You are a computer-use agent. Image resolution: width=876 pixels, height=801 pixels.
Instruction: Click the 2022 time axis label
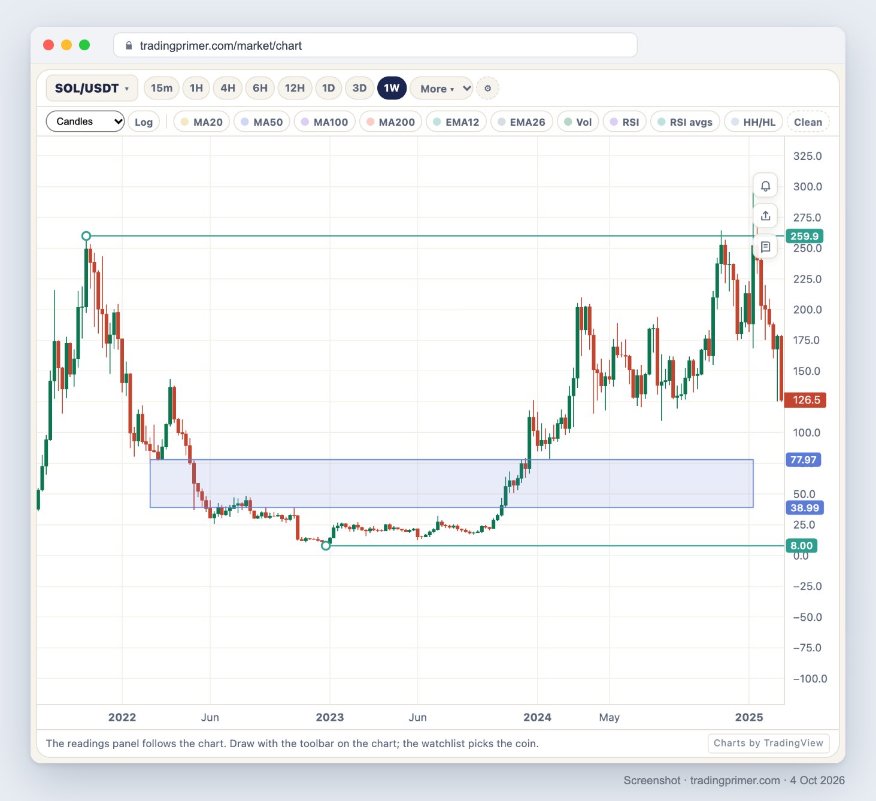pos(122,717)
